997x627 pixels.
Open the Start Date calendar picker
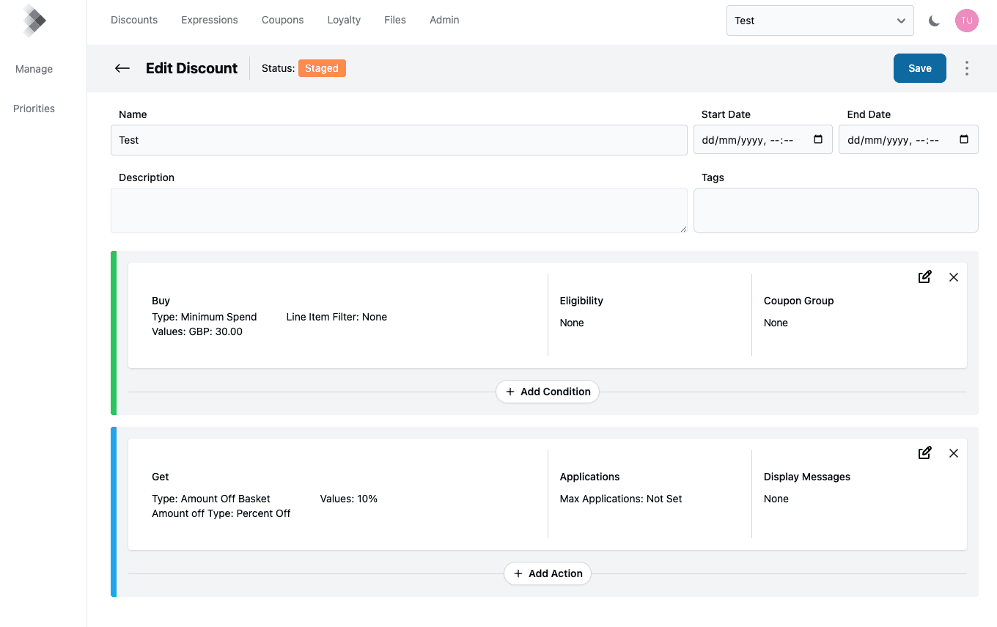click(818, 139)
